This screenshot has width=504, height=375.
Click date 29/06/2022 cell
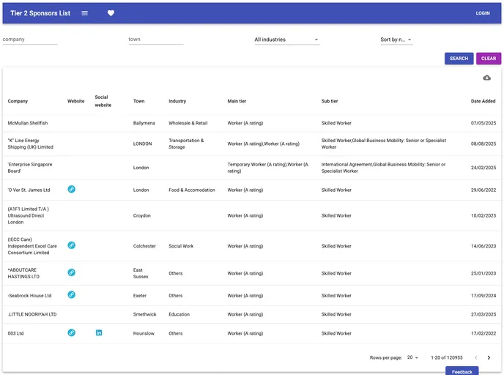click(483, 190)
